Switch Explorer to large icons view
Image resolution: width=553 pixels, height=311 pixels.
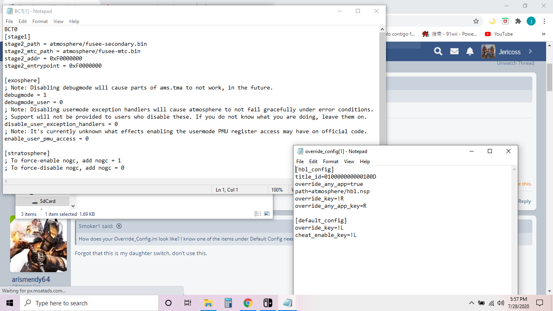pos(267,214)
